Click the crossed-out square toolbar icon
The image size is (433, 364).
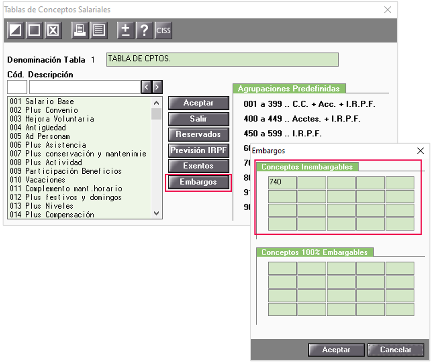point(53,30)
